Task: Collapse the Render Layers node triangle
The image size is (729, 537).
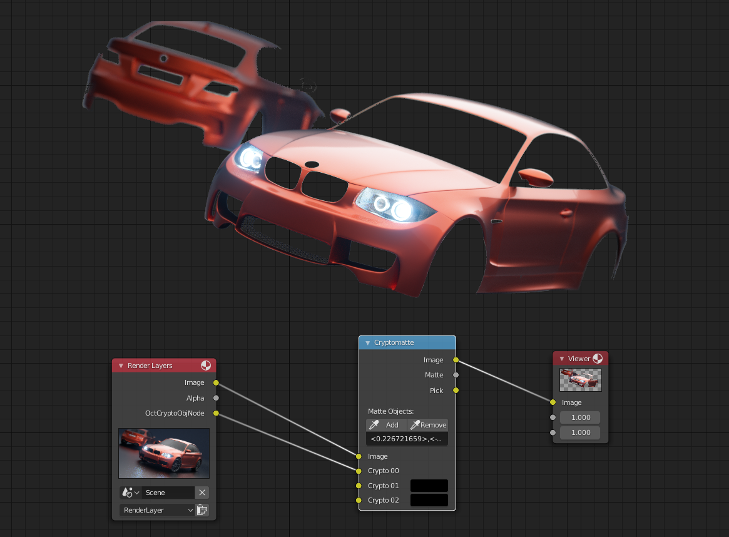Action: (121, 366)
